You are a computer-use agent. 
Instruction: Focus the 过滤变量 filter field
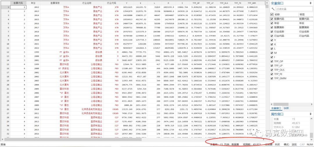[x=294, y=9]
